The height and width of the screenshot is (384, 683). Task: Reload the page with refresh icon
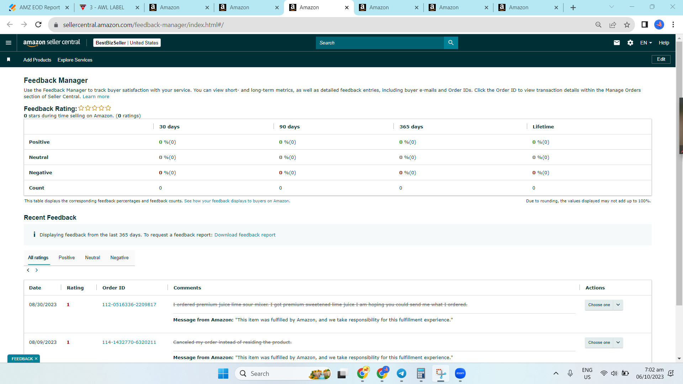[38, 25]
